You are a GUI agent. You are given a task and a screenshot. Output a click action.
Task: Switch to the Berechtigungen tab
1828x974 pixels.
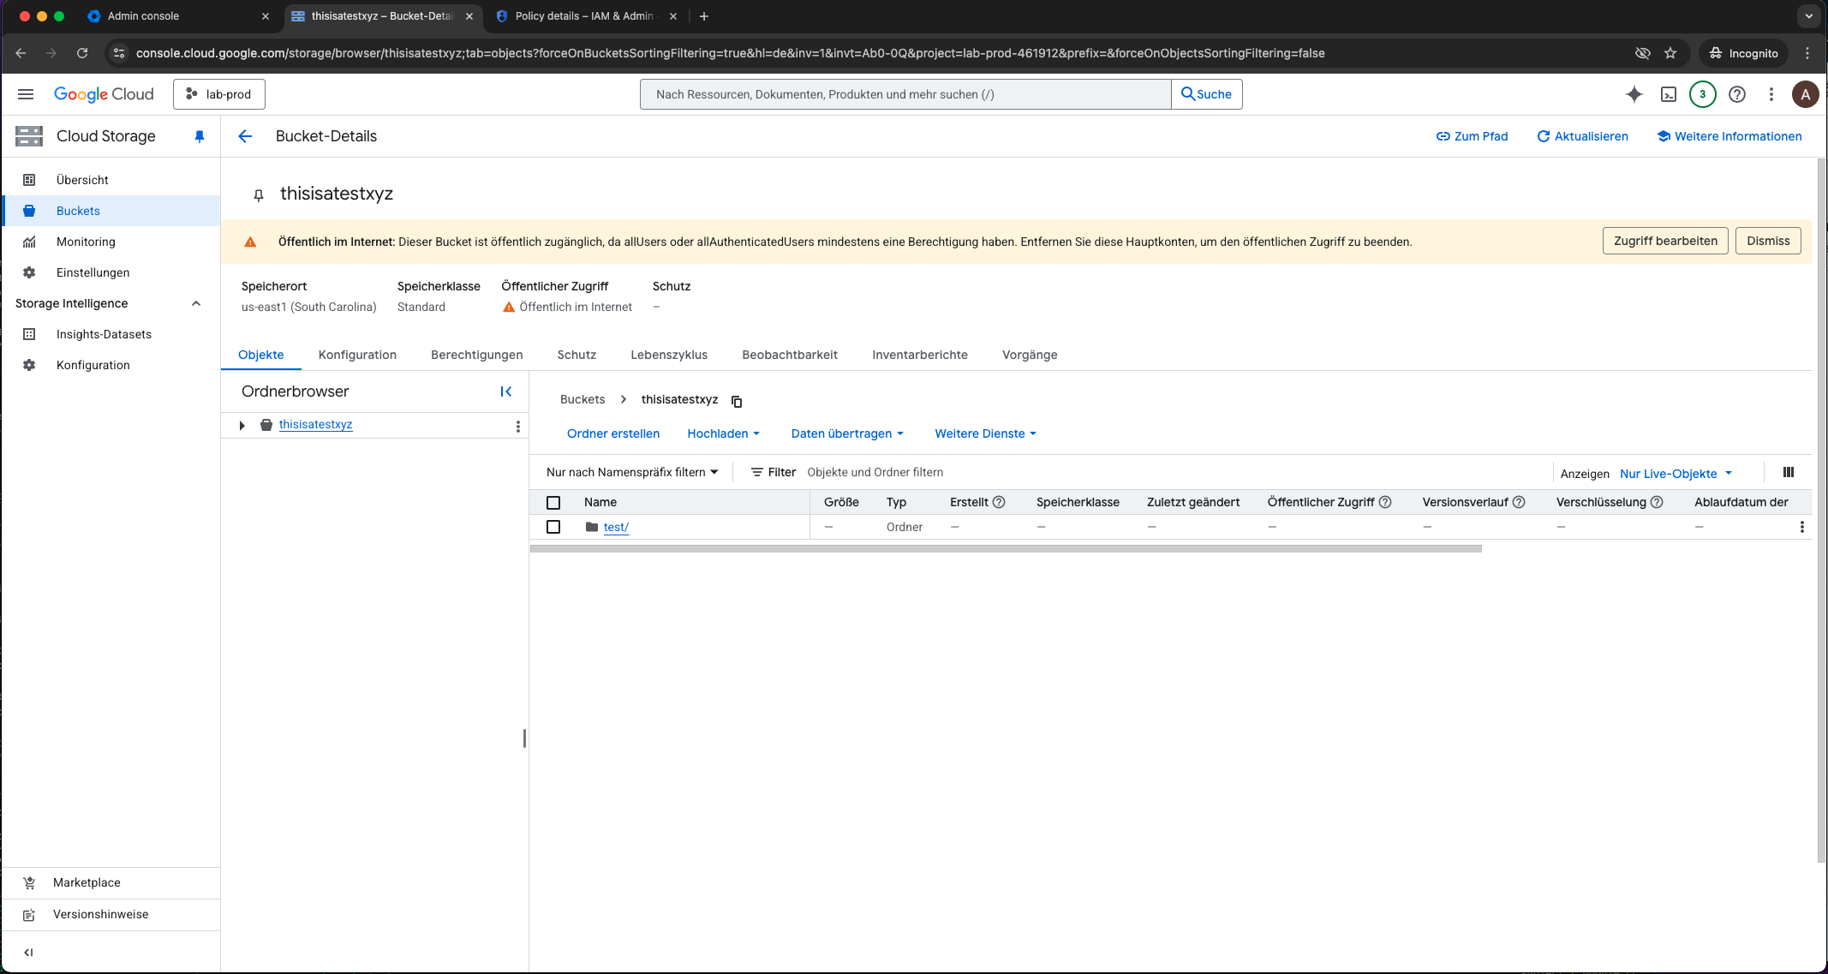pyautogui.click(x=476, y=354)
